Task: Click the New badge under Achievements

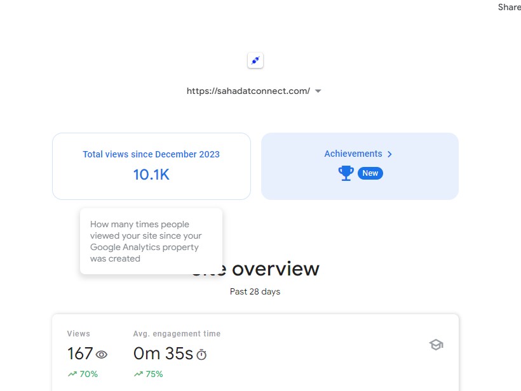Action: point(370,173)
